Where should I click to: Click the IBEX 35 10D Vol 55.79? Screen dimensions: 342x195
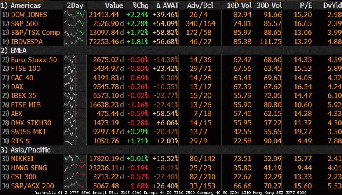pos(242,96)
